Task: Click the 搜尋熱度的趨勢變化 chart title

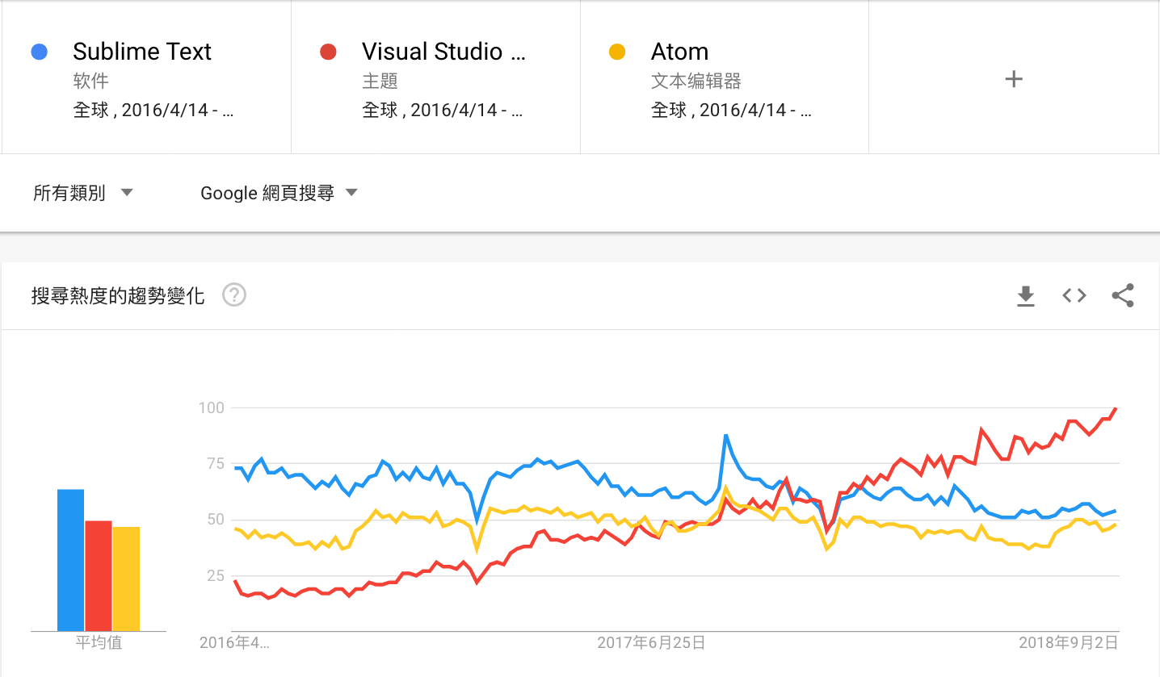Action: (118, 296)
